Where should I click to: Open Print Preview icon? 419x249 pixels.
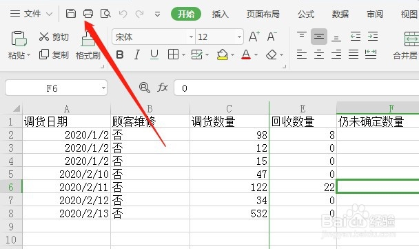105,13
